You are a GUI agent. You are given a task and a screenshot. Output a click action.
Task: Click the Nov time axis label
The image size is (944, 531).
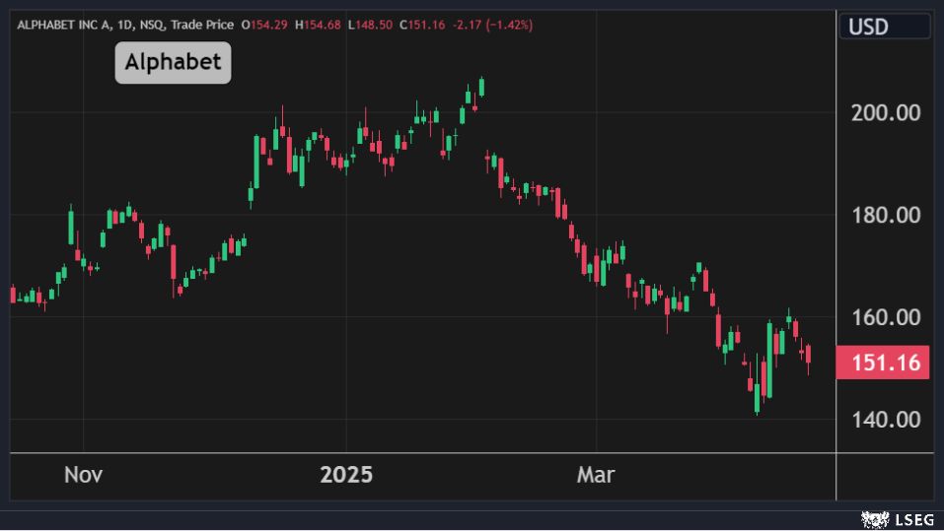coord(83,475)
